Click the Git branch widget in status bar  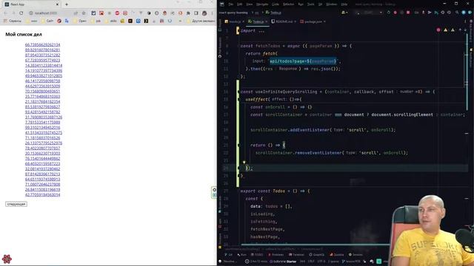[x=352, y=262]
